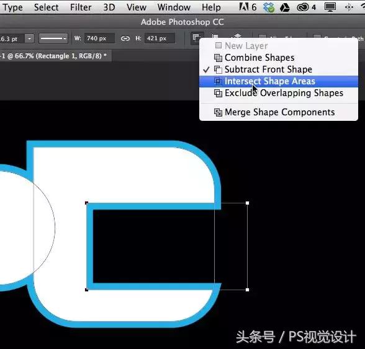The image size is (365, 349).
Task: Click the path operations icon in options bar
Action: (197, 38)
